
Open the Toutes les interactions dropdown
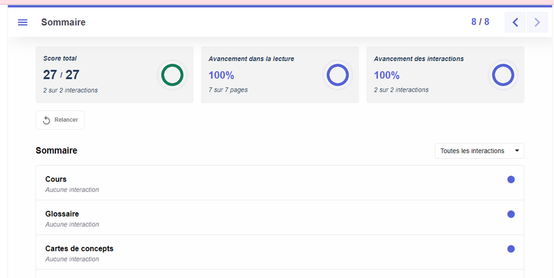point(479,151)
